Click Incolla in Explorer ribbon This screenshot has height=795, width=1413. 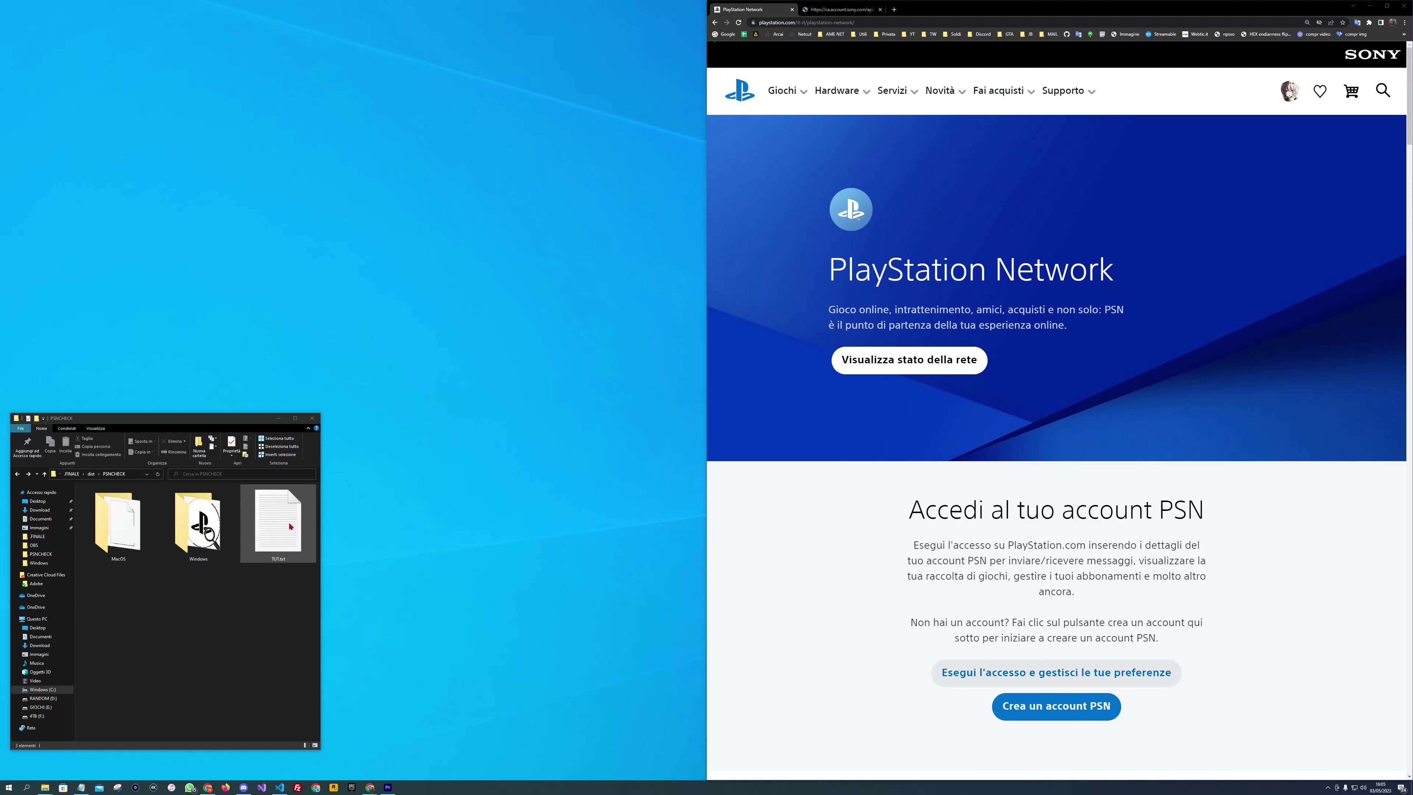point(65,445)
